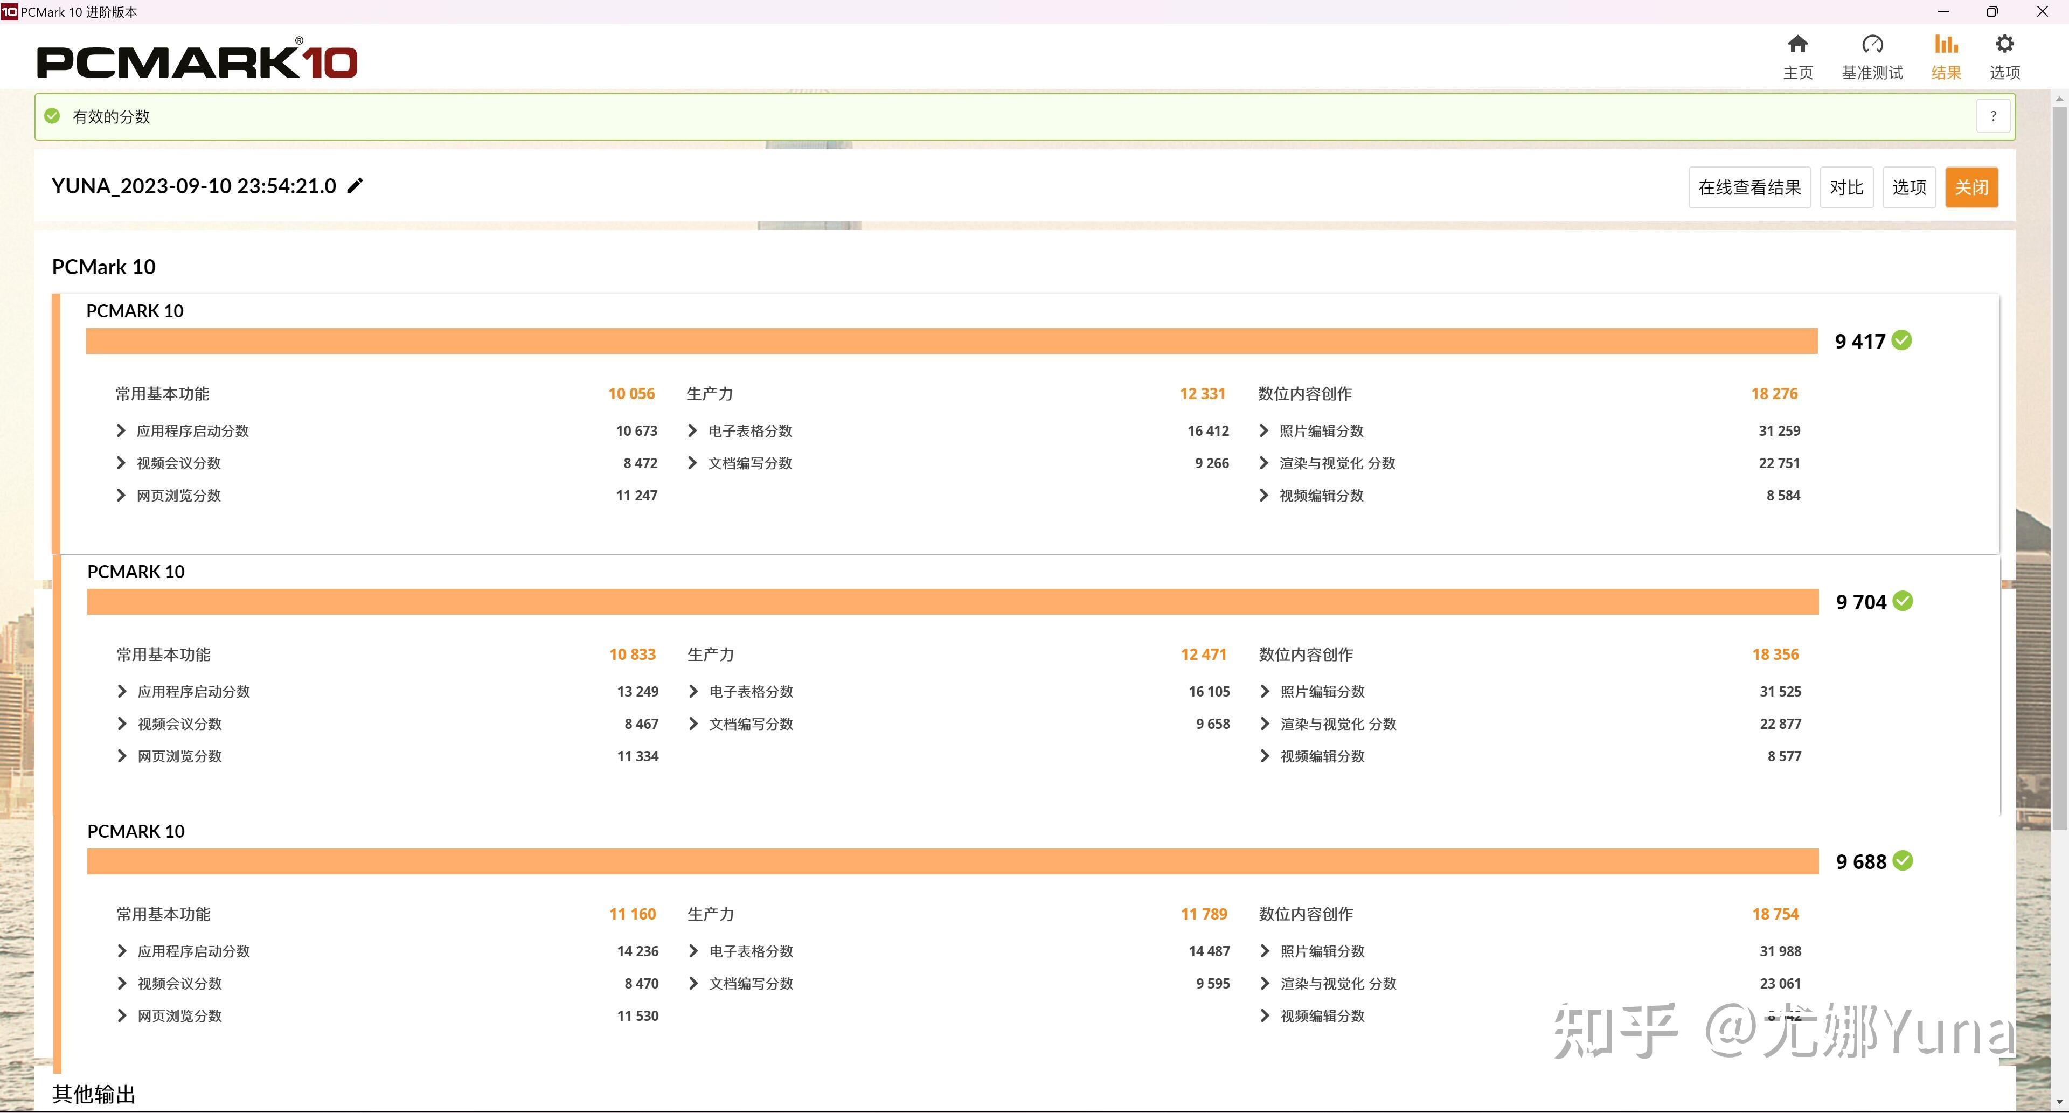Expand 电子表格分数 with score 16 412
2069x1113 pixels.
click(x=692, y=431)
